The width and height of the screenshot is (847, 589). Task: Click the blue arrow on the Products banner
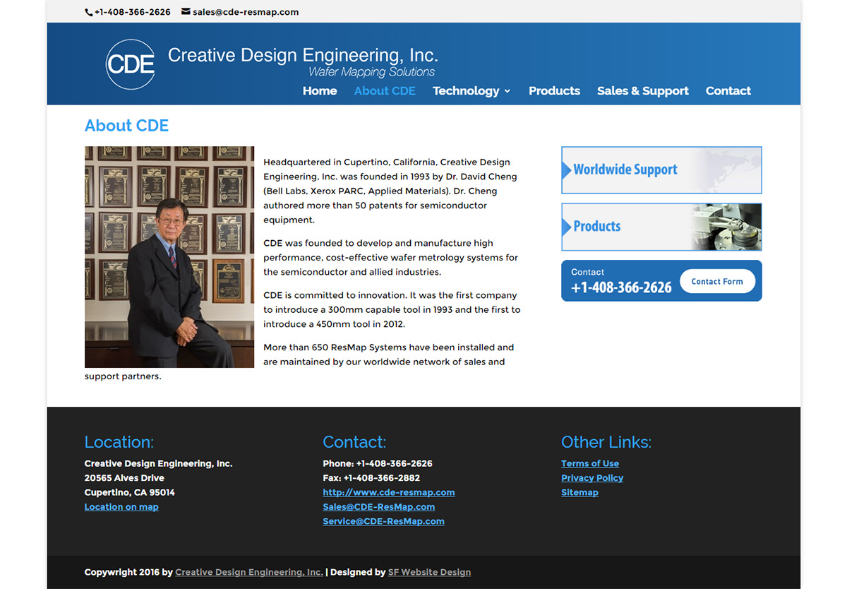(x=567, y=227)
